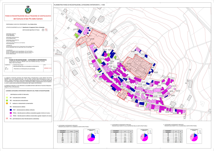Click map parcel label '65-584'
The height and width of the screenshot is (151, 214).
[156, 72]
